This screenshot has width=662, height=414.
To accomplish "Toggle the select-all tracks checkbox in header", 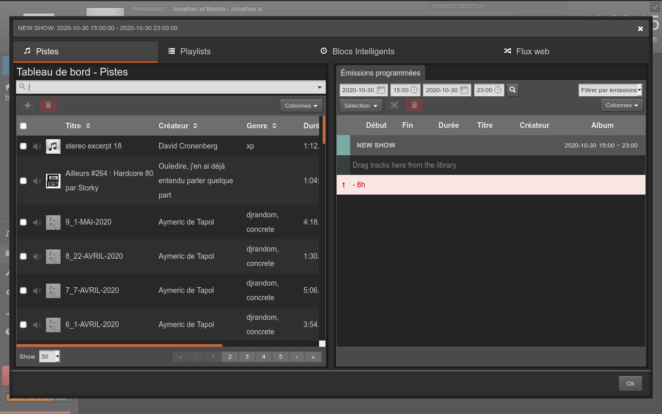I will 23,126.
